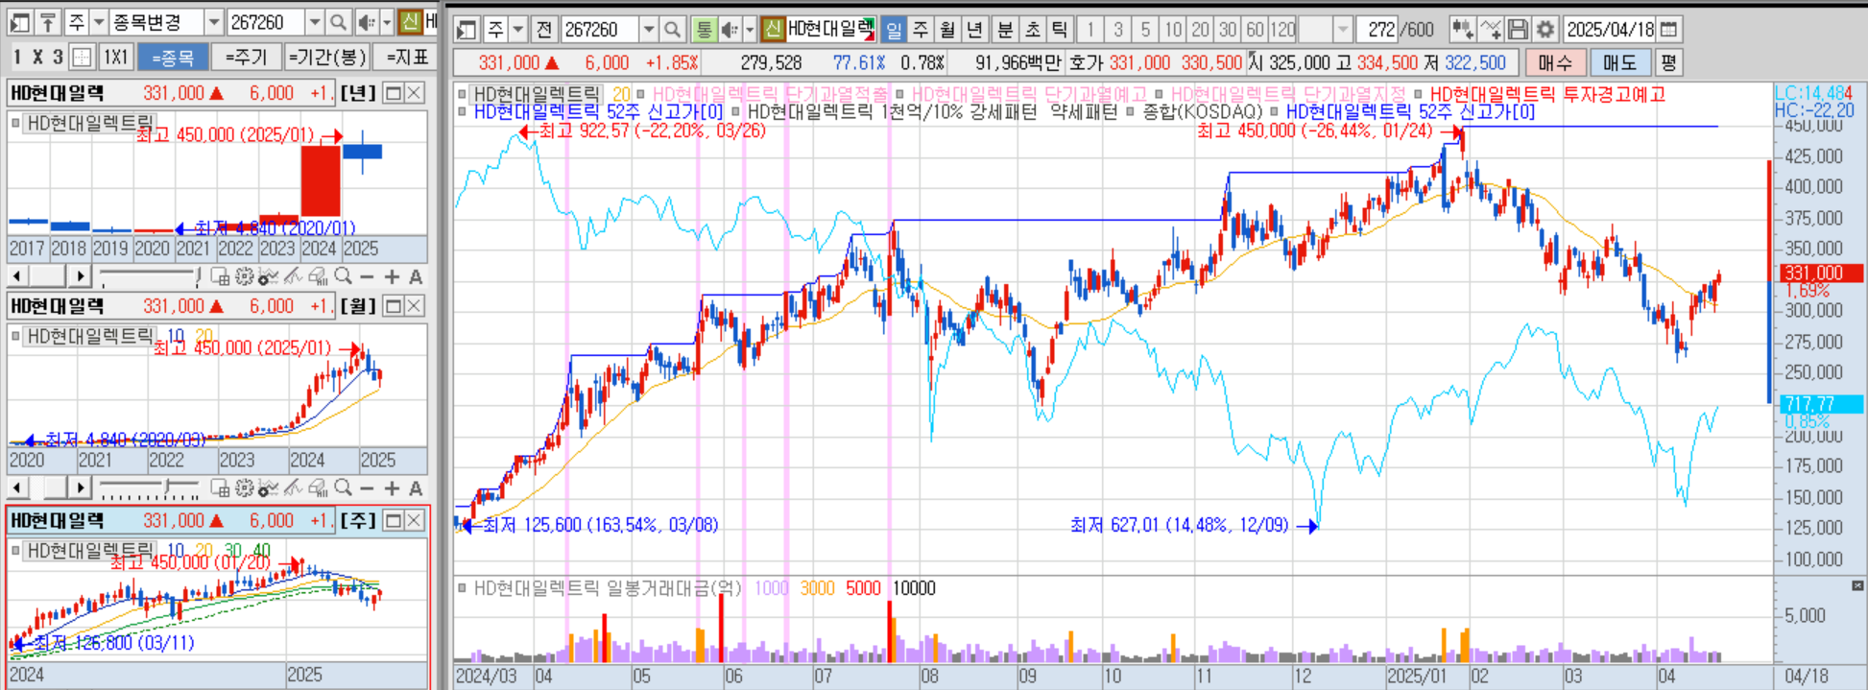
Task: Open the stock code dropdown in the main toolbar
Action: coord(649,30)
